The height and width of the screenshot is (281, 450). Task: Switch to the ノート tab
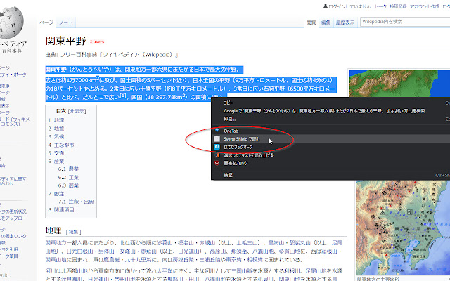point(66,22)
